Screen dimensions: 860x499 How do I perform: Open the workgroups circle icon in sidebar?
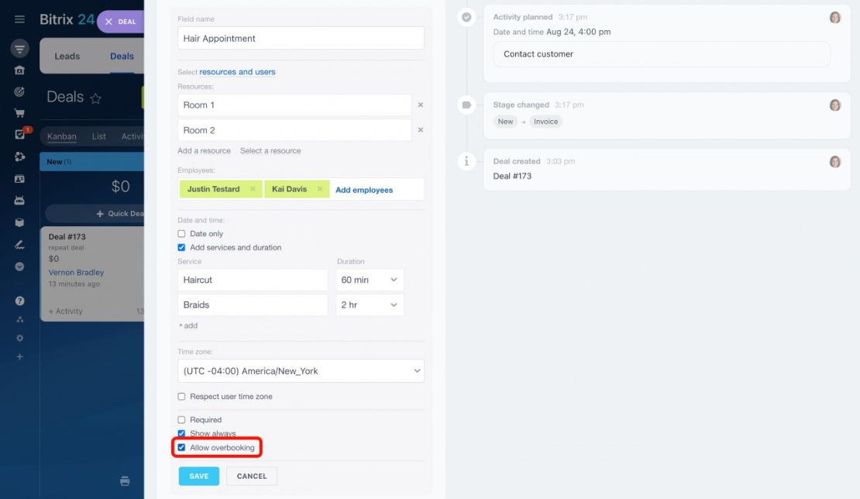[x=19, y=157]
